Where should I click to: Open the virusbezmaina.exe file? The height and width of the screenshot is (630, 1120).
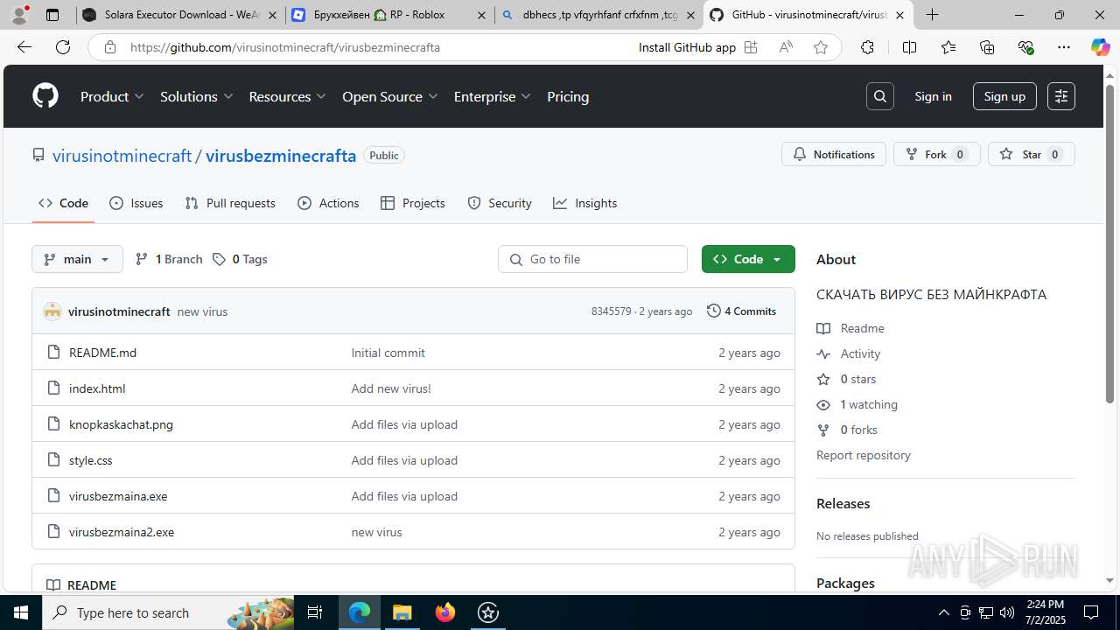tap(118, 496)
